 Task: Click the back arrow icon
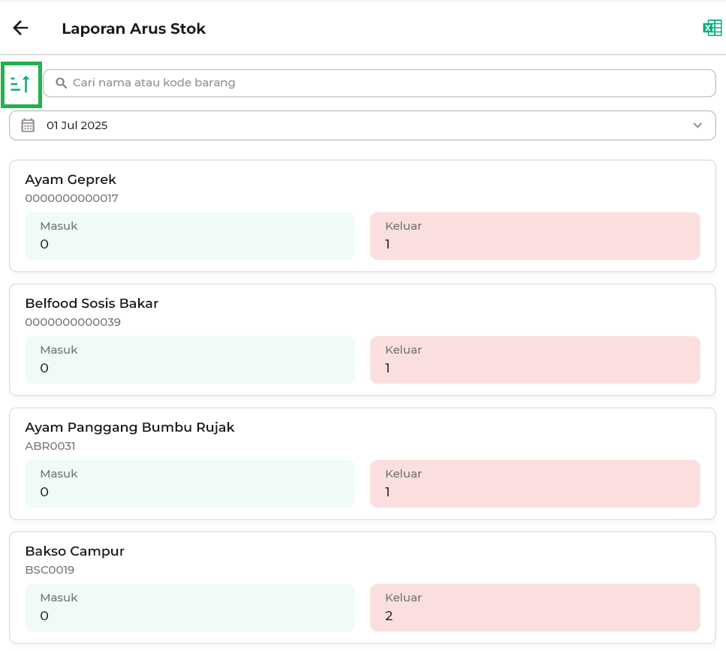click(20, 29)
